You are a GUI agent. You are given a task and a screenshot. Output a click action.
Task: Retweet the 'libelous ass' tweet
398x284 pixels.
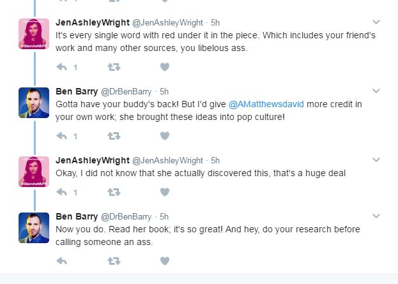point(114,66)
